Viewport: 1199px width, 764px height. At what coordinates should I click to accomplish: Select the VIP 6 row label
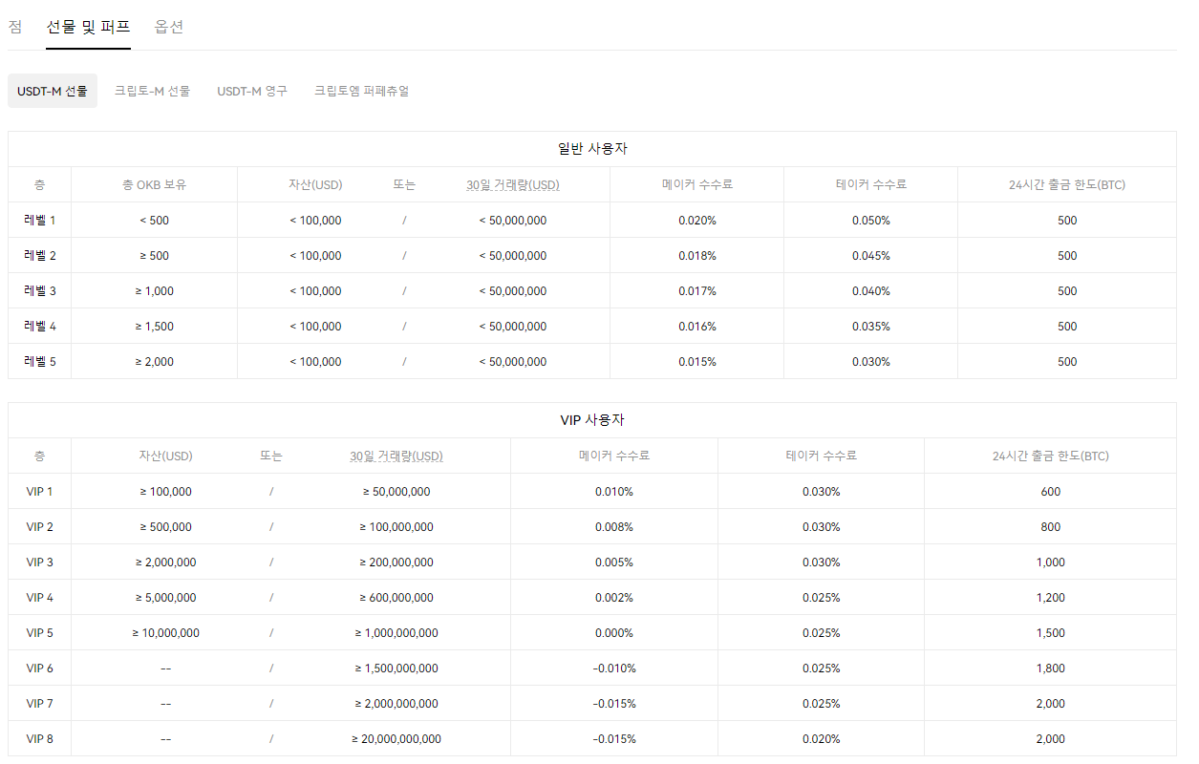point(40,668)
